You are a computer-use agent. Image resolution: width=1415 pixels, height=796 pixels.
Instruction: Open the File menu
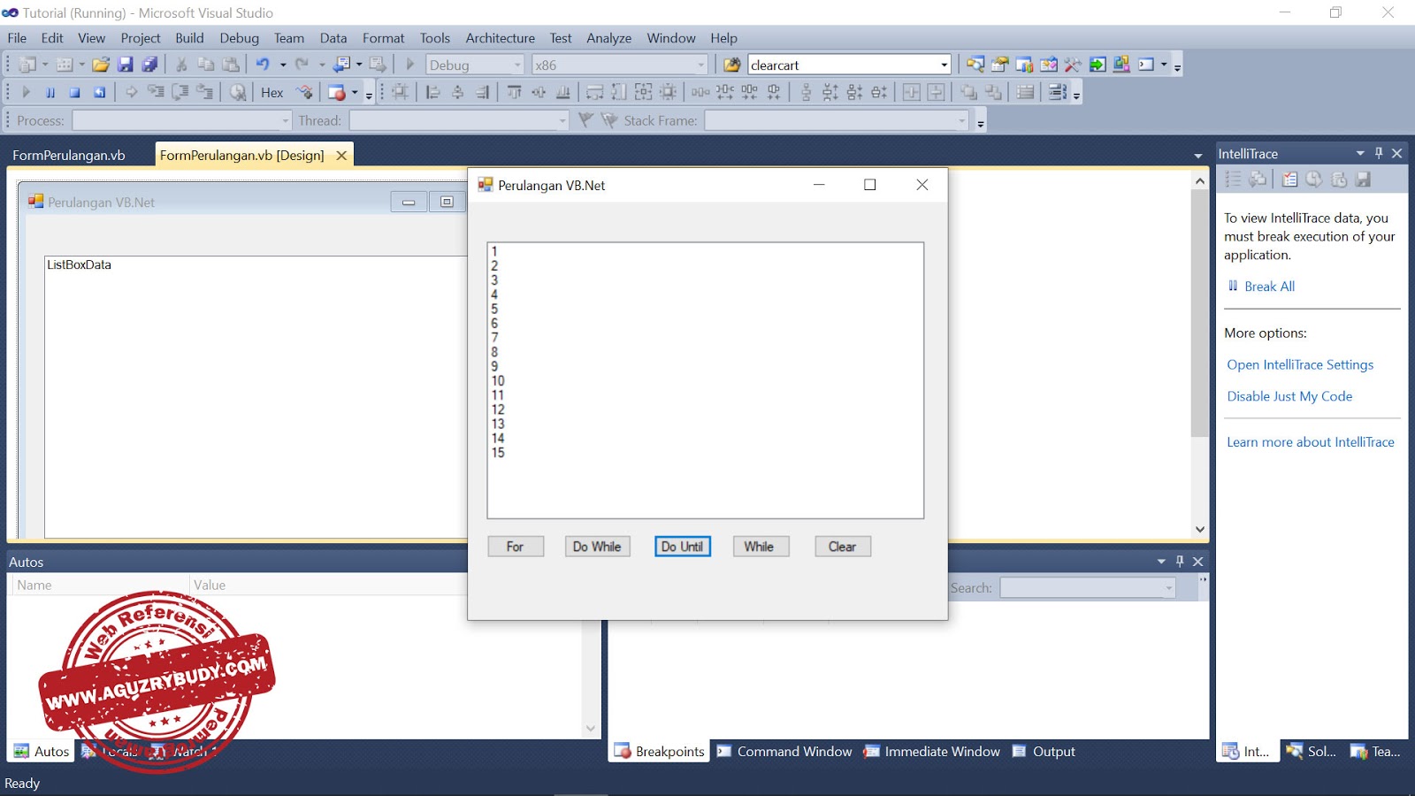pos(17,38)
